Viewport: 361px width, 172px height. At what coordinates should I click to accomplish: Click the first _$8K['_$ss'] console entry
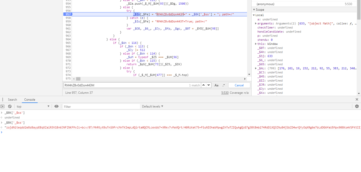pos(14,113)
